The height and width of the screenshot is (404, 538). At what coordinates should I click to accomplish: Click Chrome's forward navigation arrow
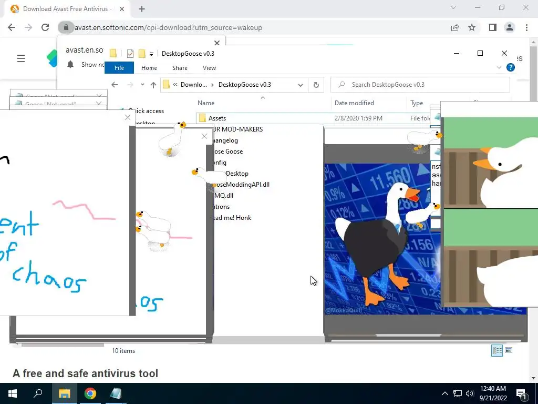(28, 27)
